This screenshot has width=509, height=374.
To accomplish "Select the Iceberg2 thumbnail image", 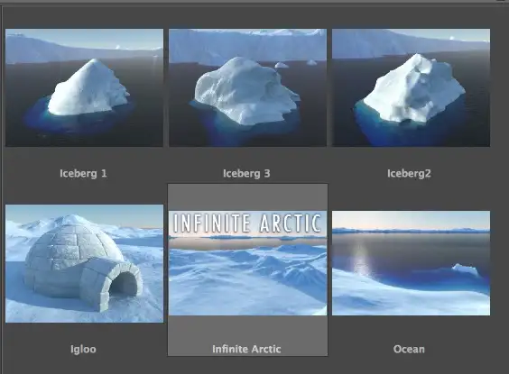I will (411, 87).
